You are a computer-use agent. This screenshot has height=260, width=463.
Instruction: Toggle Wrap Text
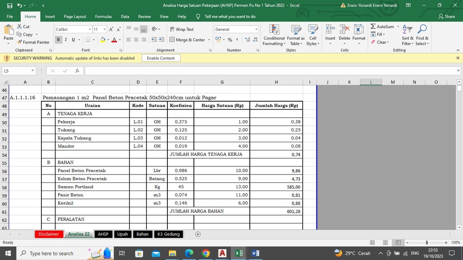[182, 29]
